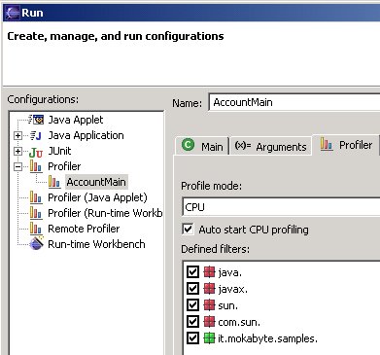Uncheck the java. filter checkbox
Viewport: 380px width, 355px height.
pos(192,271)
